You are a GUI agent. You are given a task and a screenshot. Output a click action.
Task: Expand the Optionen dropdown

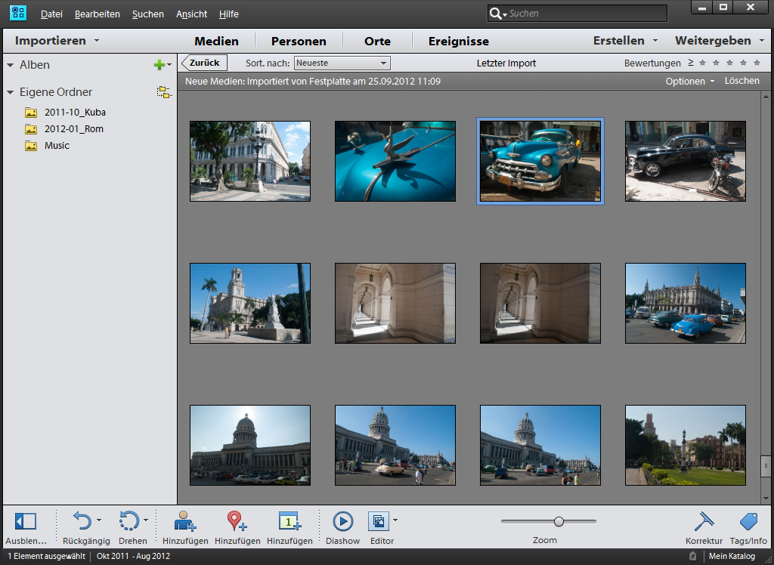coord(689,81)
